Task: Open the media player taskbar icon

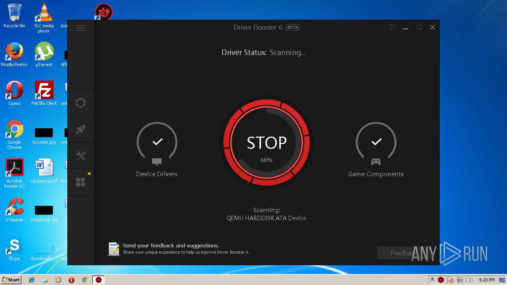Action: pos(58,280)
